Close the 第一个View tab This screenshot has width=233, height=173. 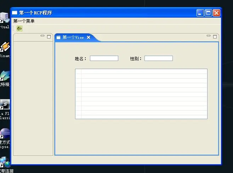89,37
